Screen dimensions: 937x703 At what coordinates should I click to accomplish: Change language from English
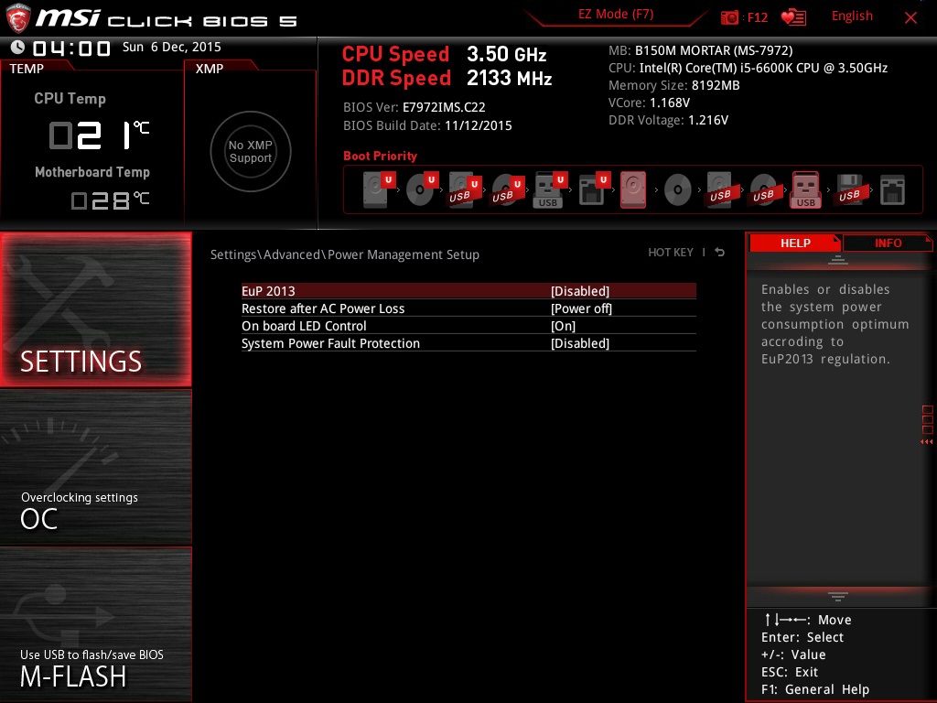[x=852, y=16]
